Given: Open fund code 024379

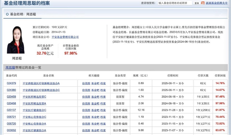Looking at the screenshot, I should [11, 83].
